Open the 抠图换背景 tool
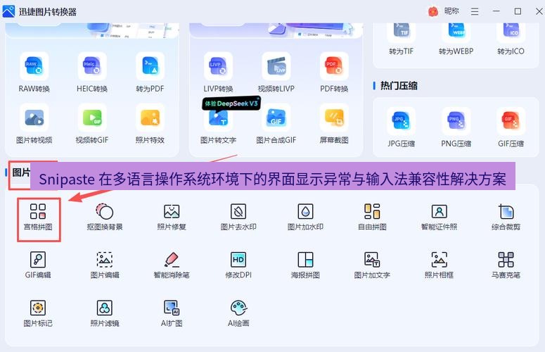This screenshot has width=545, height=352. point(105,217)
